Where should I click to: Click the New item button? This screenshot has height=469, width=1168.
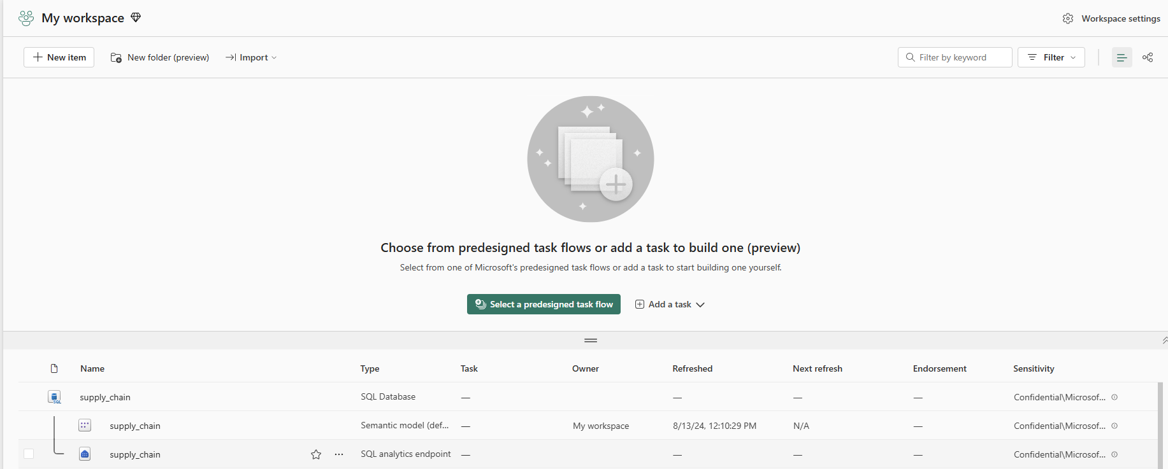click(x=59, y=57)
